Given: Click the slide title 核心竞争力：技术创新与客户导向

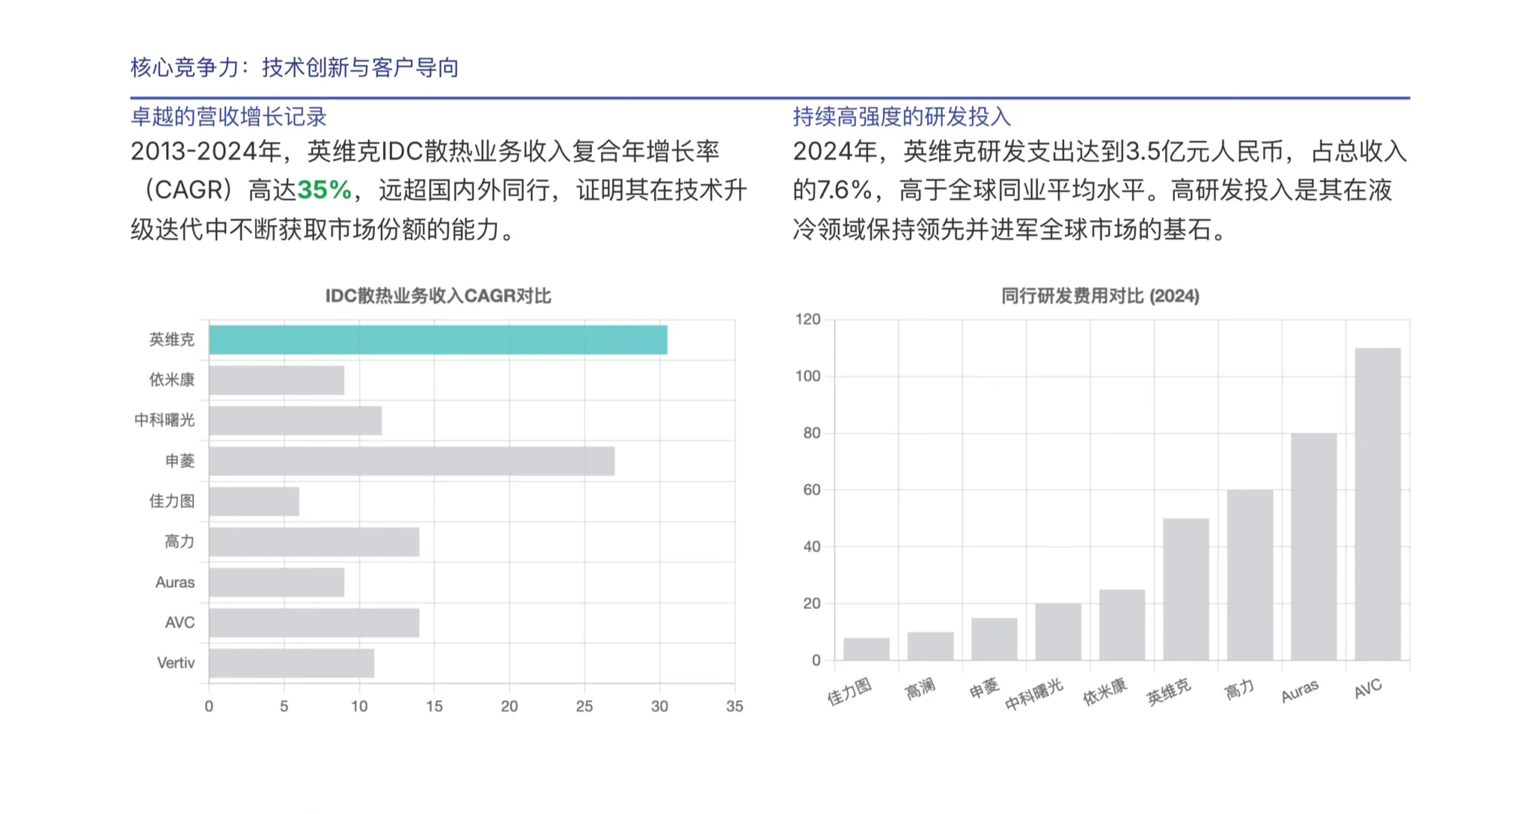Looking at the screenshot, I should 294,68.
